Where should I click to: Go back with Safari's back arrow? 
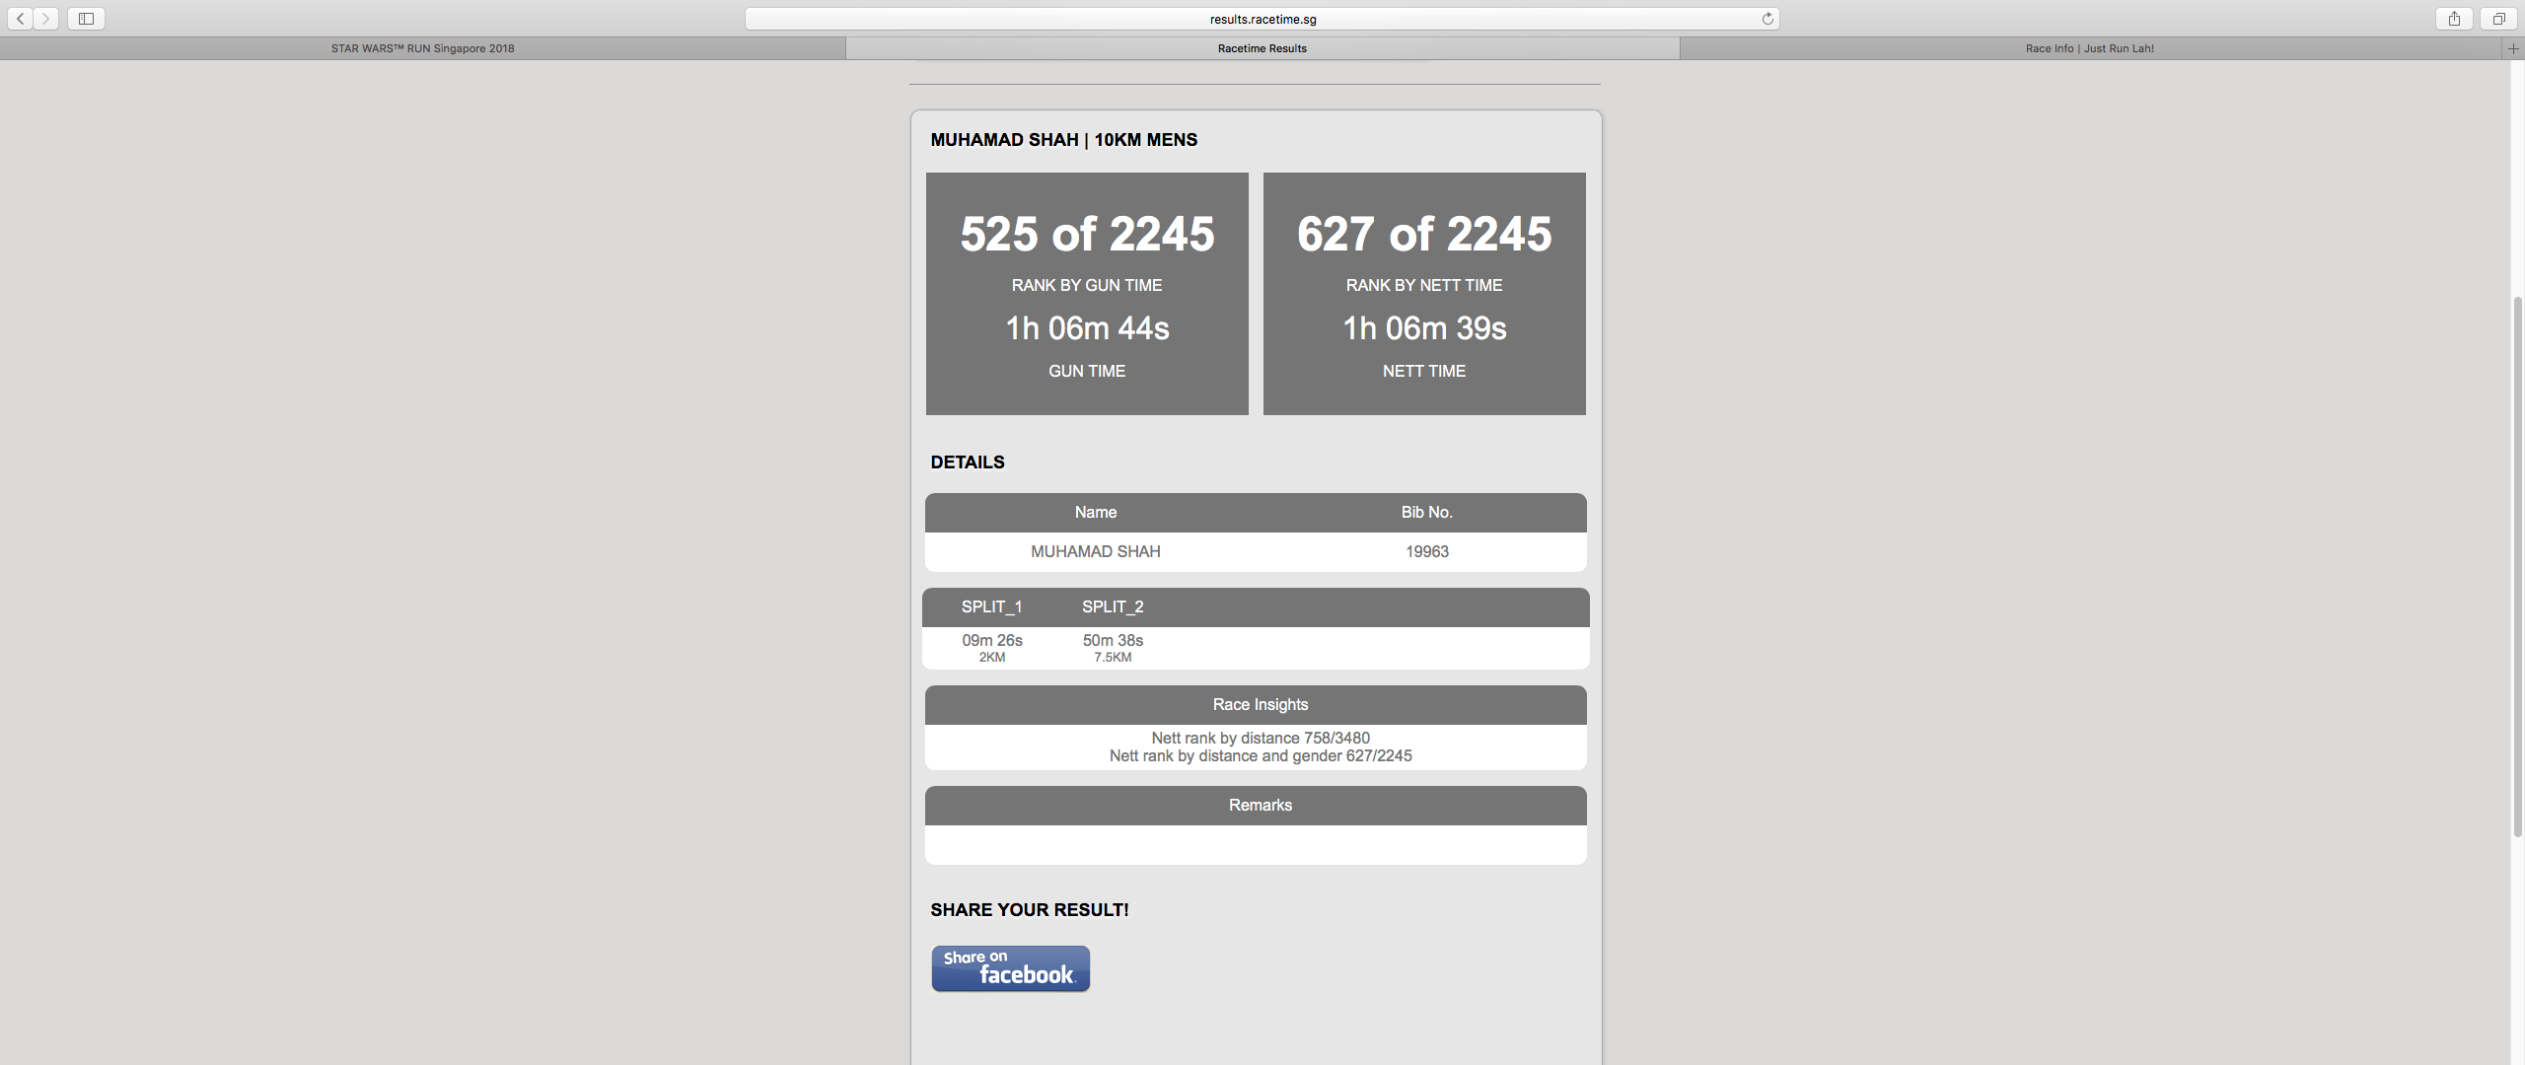click(20, 19)
